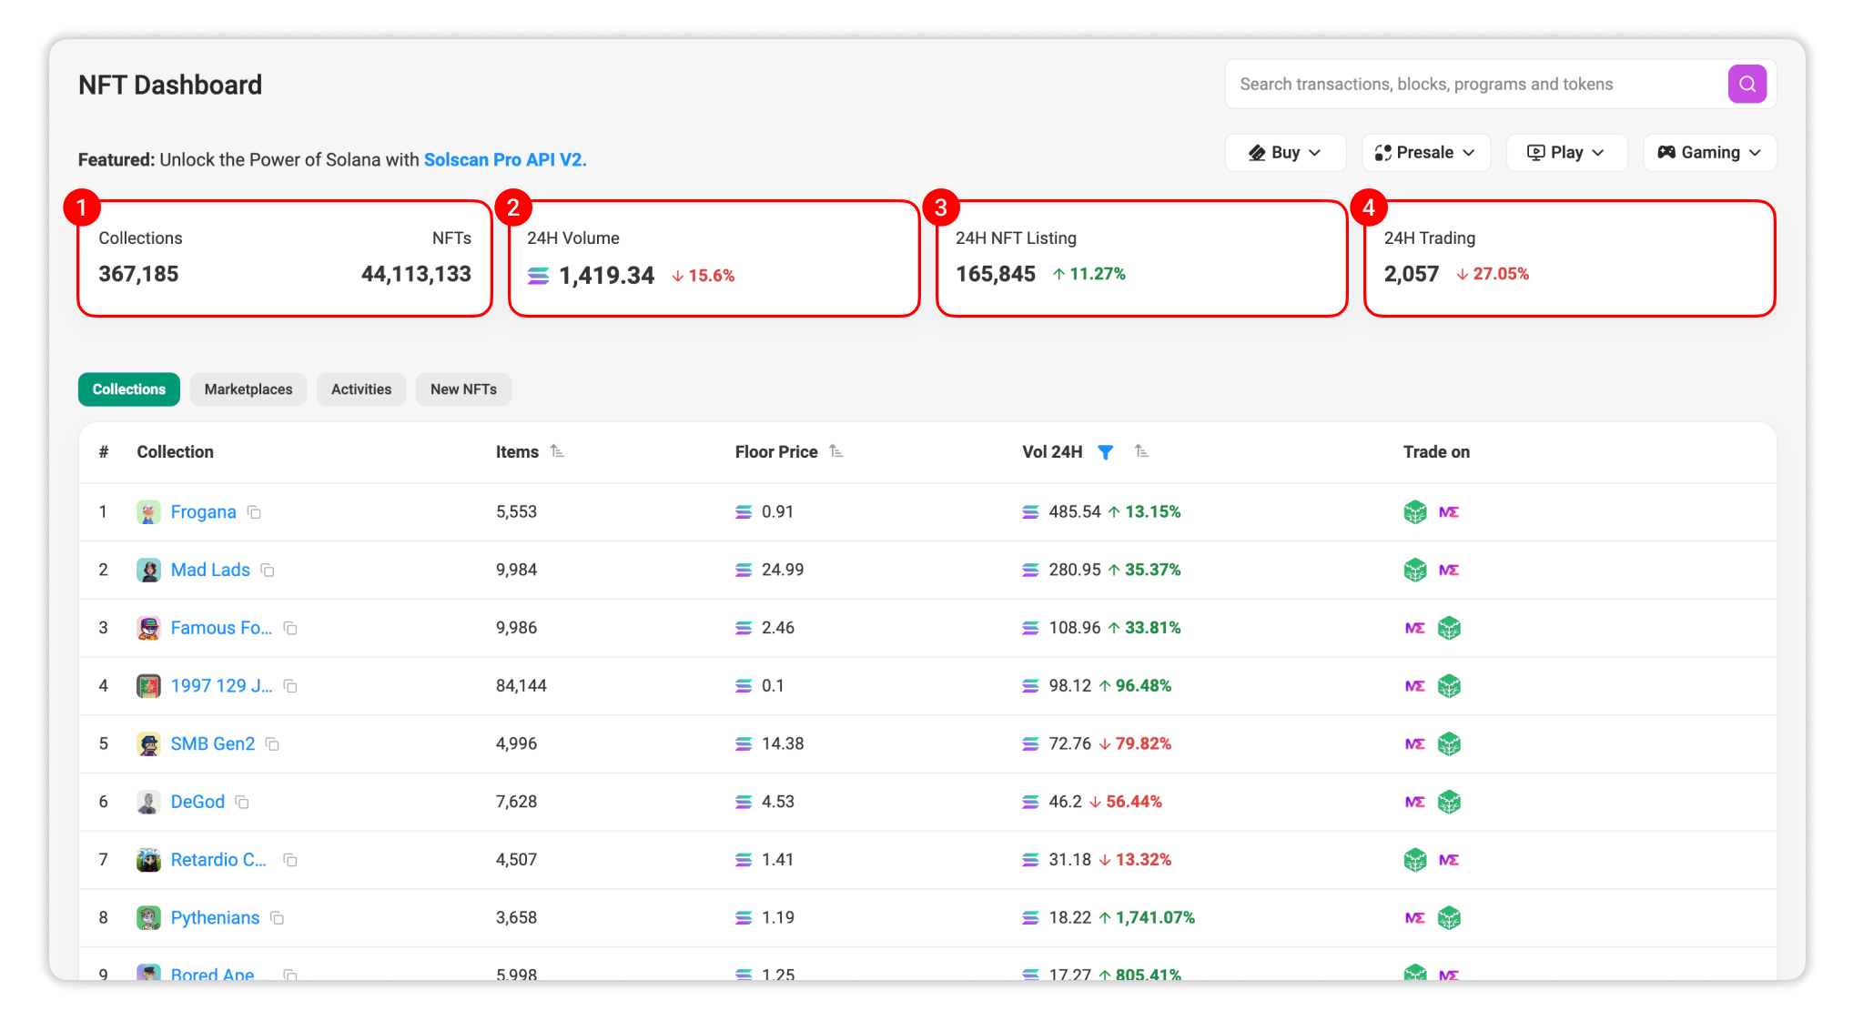Image resolution: width=1853 pixels, height=1021 pixels.
Task: Select the Activities tab
Action: pyautogui.click(x=360, y=389)
